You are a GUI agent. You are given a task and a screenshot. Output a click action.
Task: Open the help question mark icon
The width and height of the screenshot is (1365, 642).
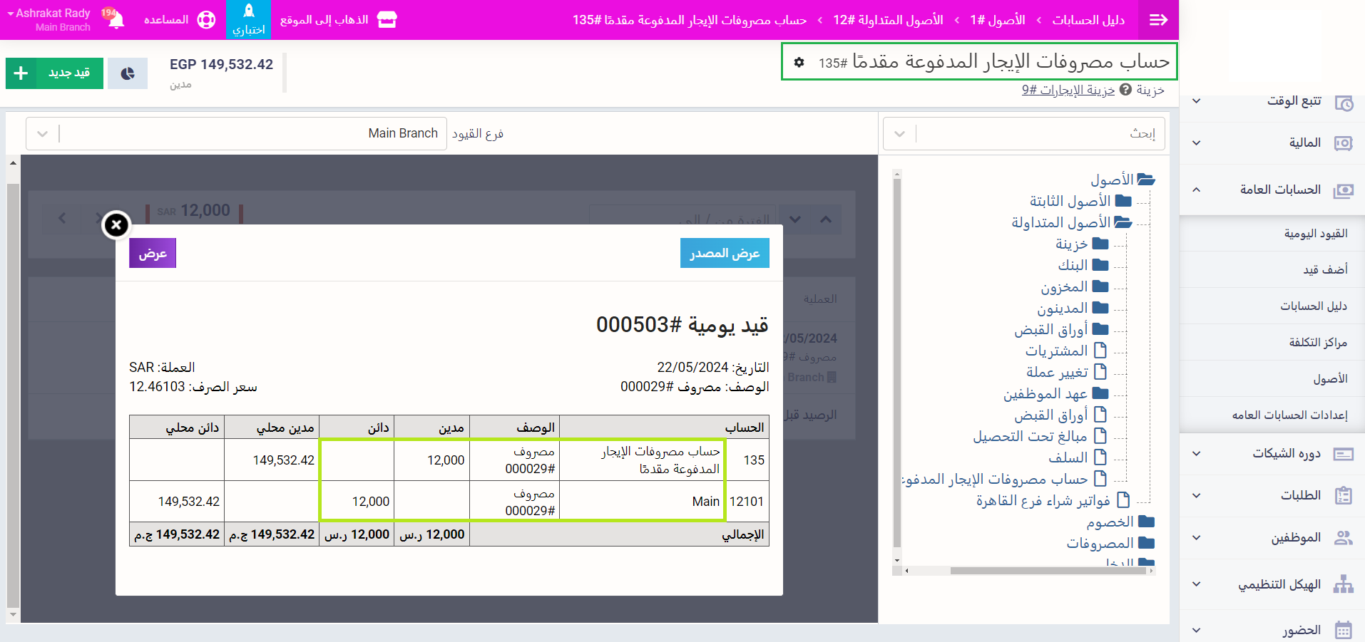coord(1125,90)
